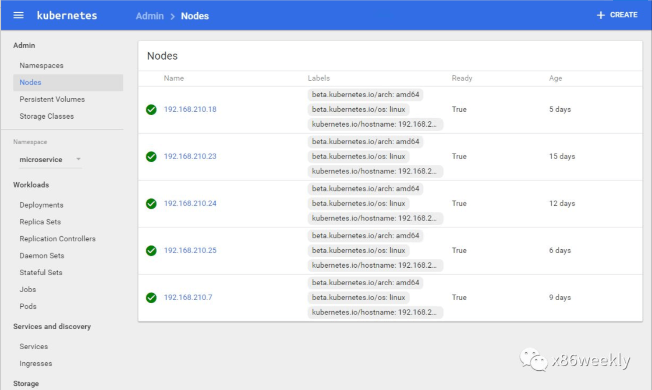The image size is (652, 390).
Task: Click os: linux label of 192.168.210.23
Action: click(x=358, y=156)
